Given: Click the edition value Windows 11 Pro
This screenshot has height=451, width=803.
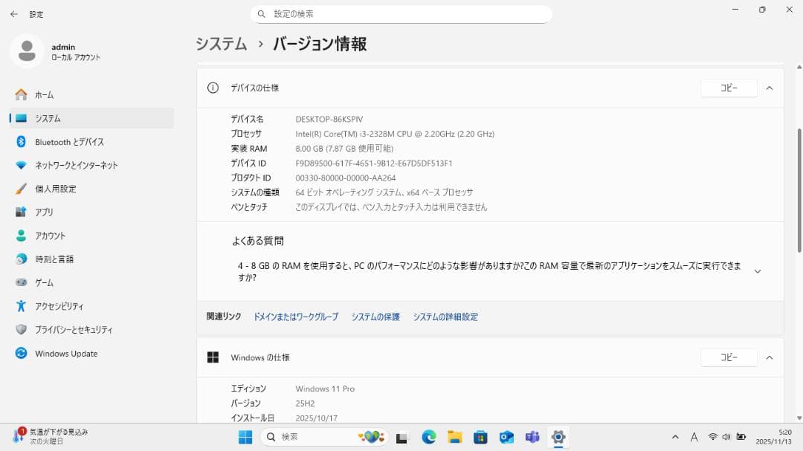Looking at the screenshot, I should click(x=325, y=389).
